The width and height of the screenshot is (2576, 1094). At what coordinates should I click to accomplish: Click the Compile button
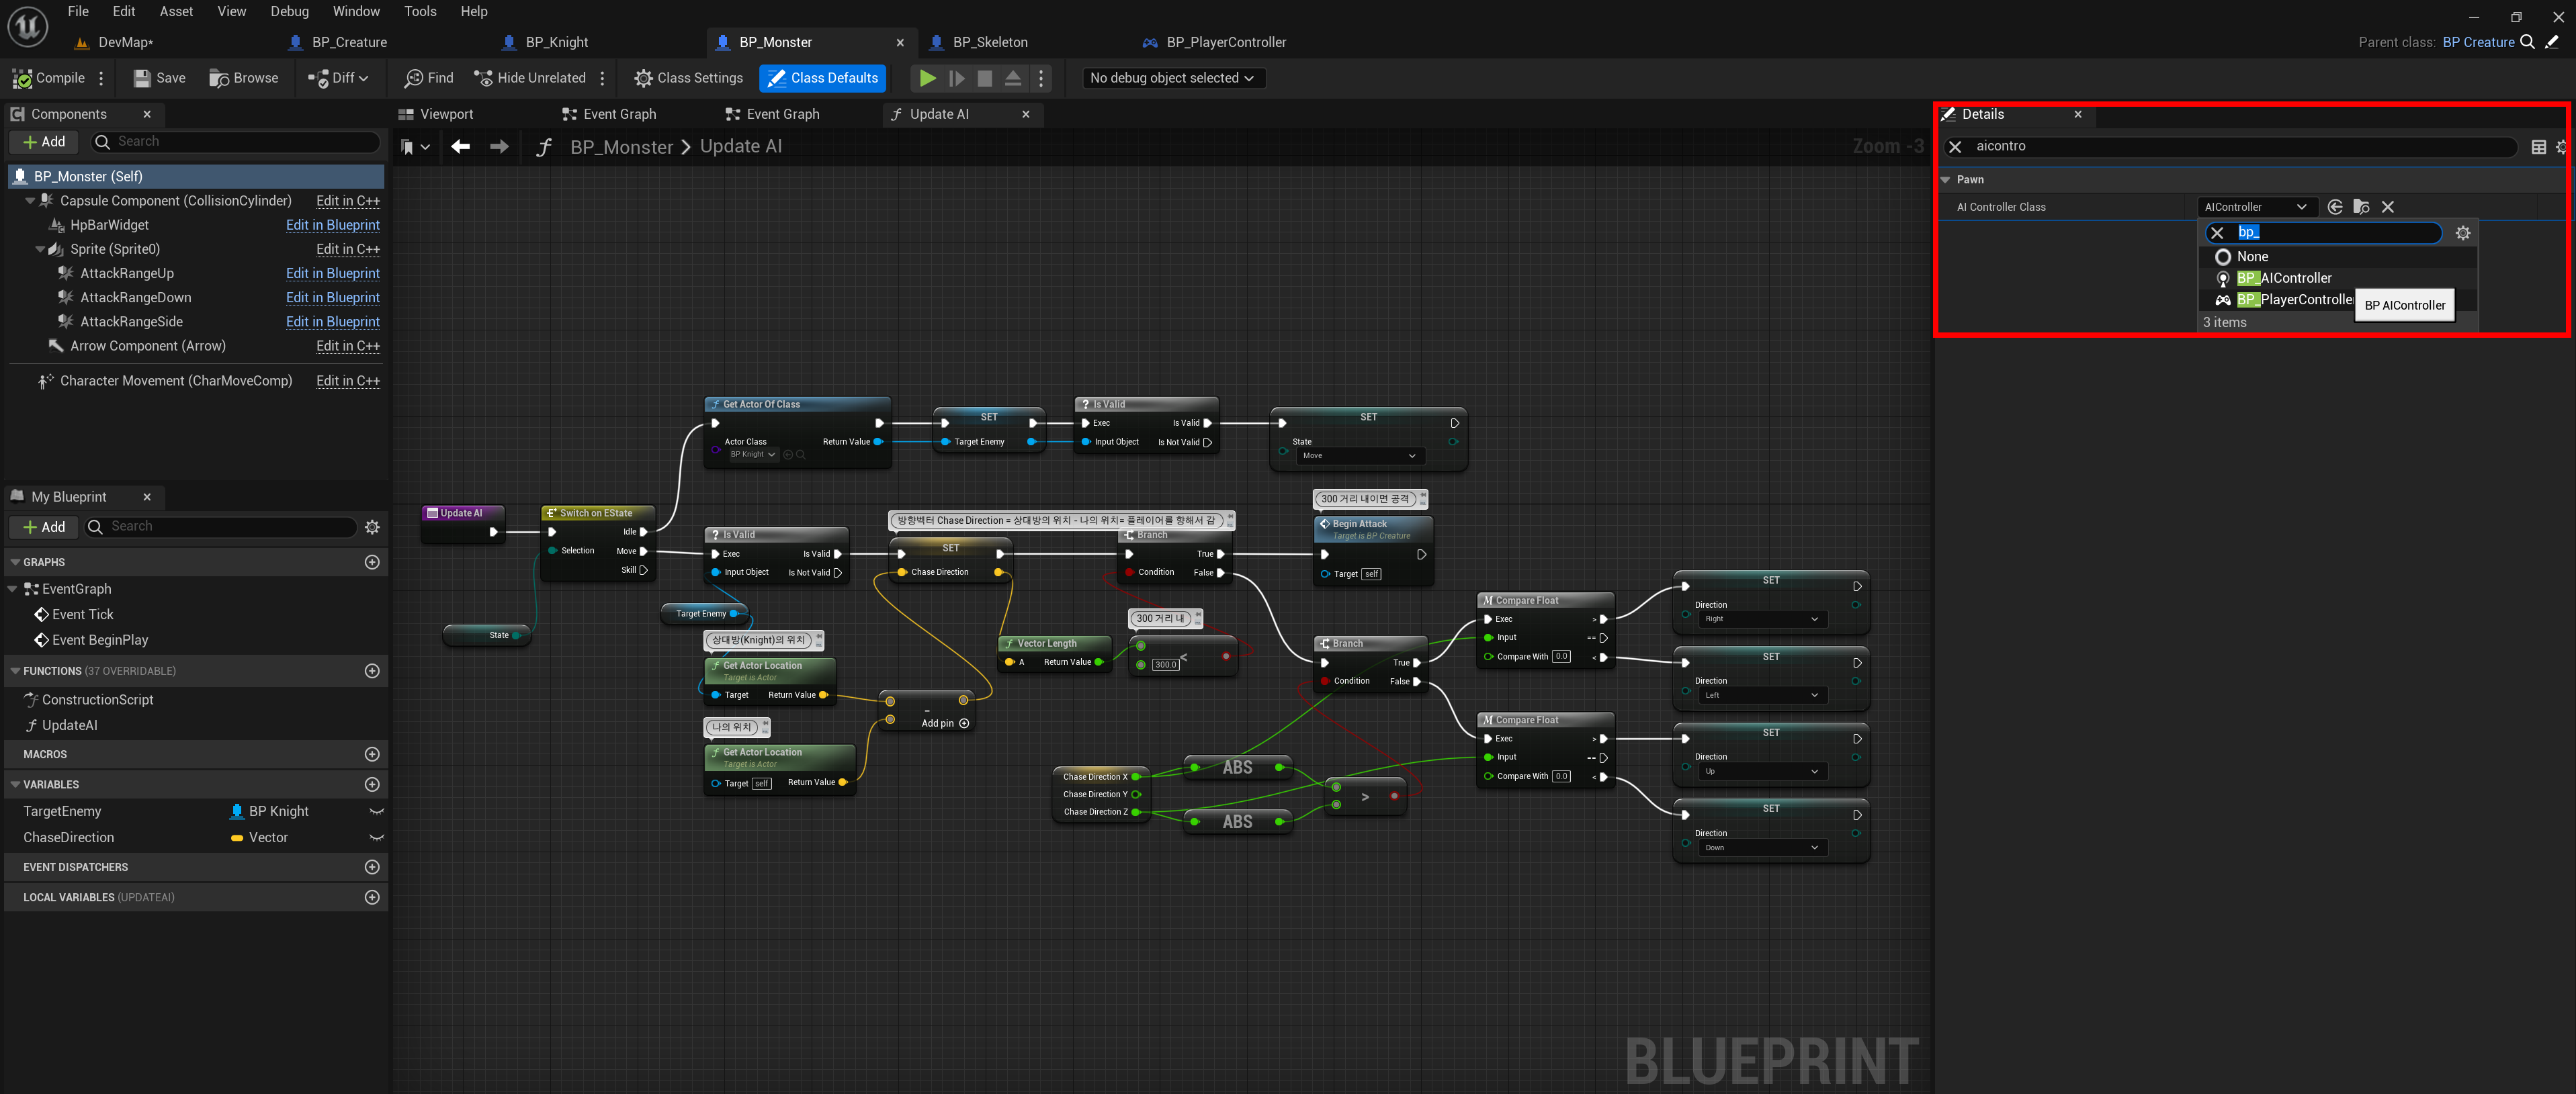click(48, 78)
